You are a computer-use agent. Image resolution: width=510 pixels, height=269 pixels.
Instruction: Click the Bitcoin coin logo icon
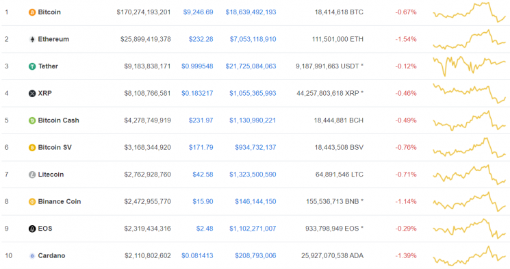coord(32,12)
